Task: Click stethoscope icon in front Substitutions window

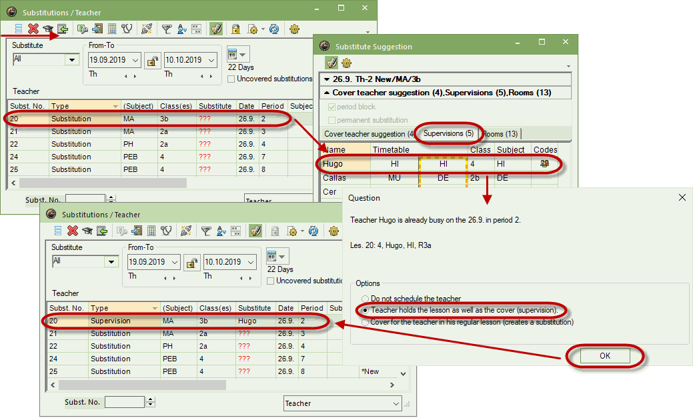Action: coord(166,231)
